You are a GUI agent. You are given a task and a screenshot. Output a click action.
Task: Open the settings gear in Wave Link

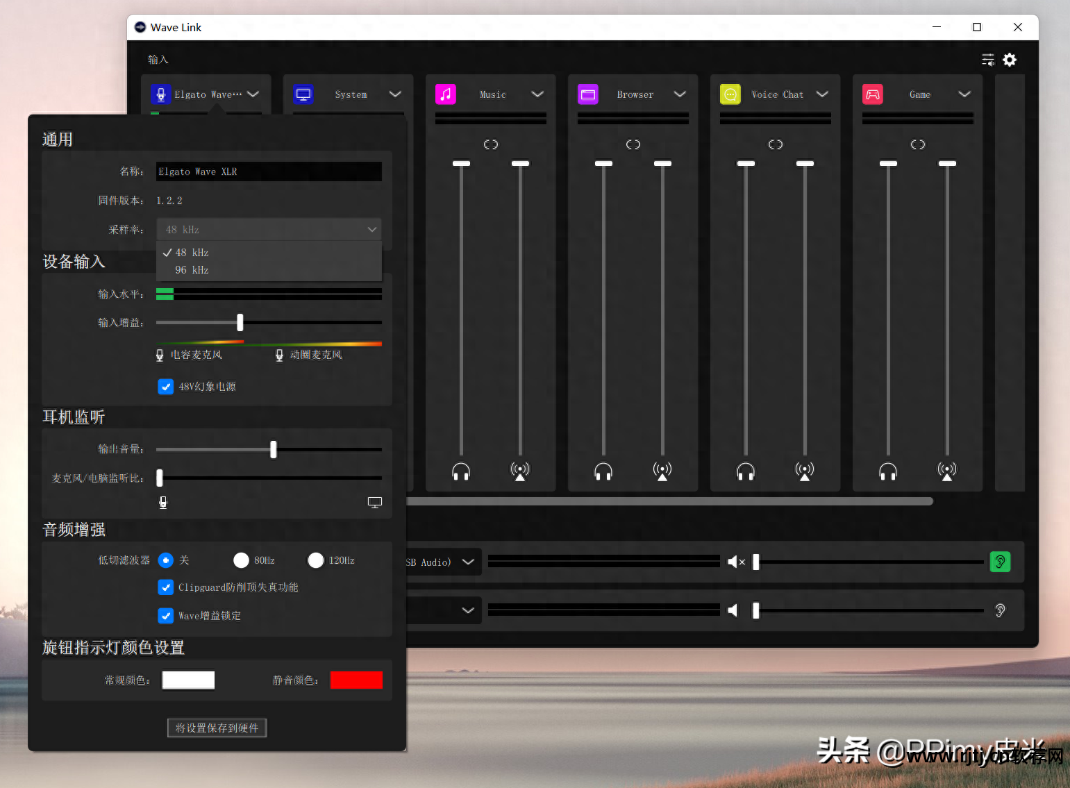[1010, 60]
